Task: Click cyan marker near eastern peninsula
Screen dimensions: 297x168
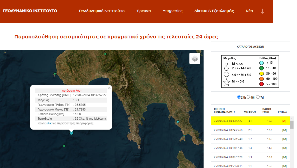Action: click(x=178, y=122)
